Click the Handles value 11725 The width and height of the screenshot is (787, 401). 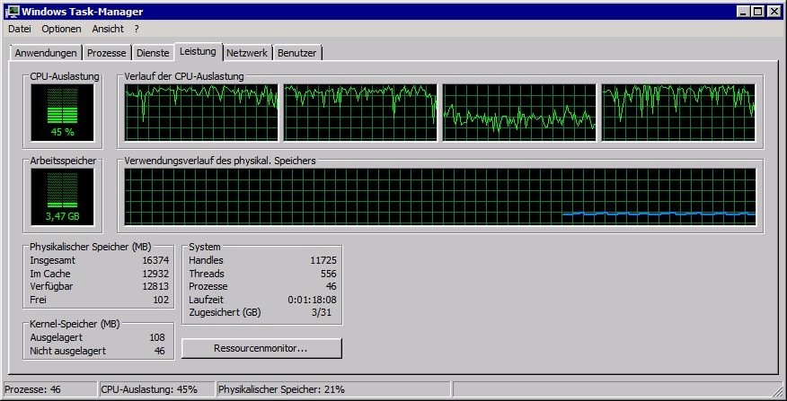click(x=323, y=261)
